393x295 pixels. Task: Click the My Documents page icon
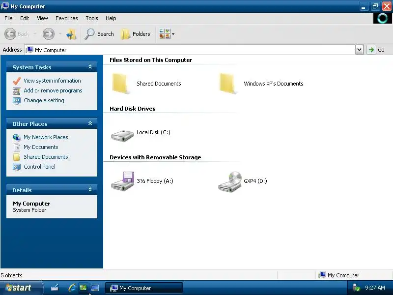click(x=17, y=147)
